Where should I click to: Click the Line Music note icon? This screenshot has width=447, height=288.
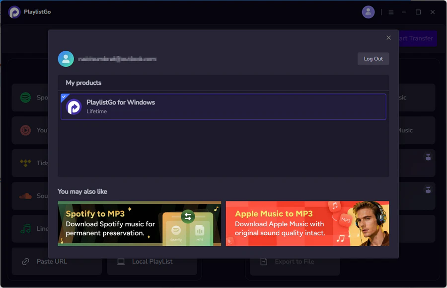[x=25, y=229]
